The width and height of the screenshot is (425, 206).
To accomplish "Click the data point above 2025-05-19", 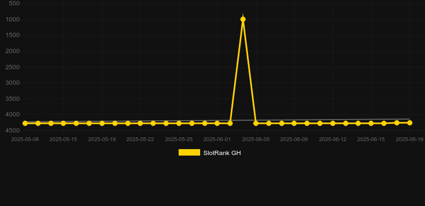I will (102, 123).
